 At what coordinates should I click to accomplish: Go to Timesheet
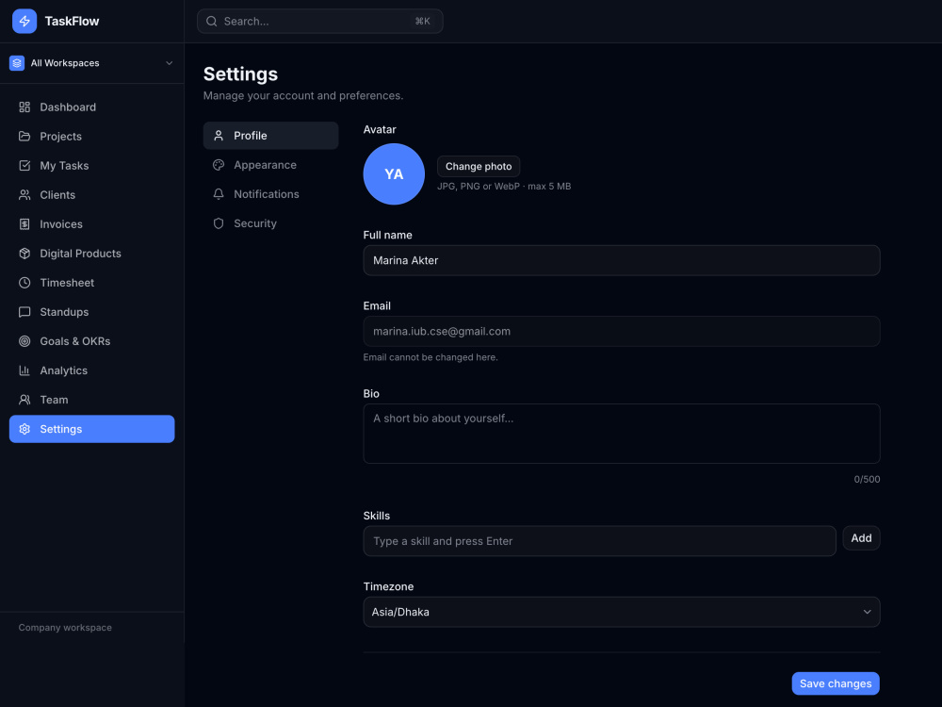point(92,283)
